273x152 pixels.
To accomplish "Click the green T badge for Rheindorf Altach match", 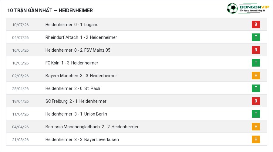I will 256,37.
